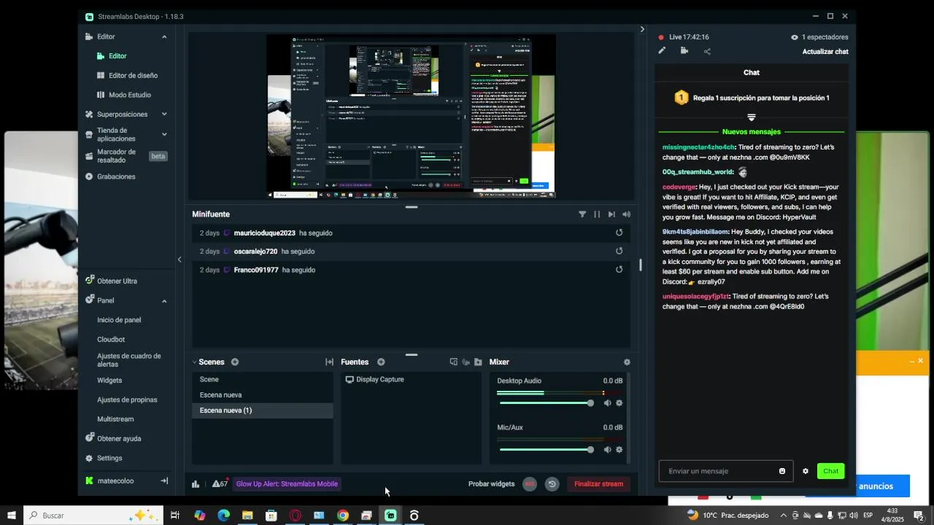
Task: Log out using the arrow beside mateecoloo
Action: pos(164,481)
